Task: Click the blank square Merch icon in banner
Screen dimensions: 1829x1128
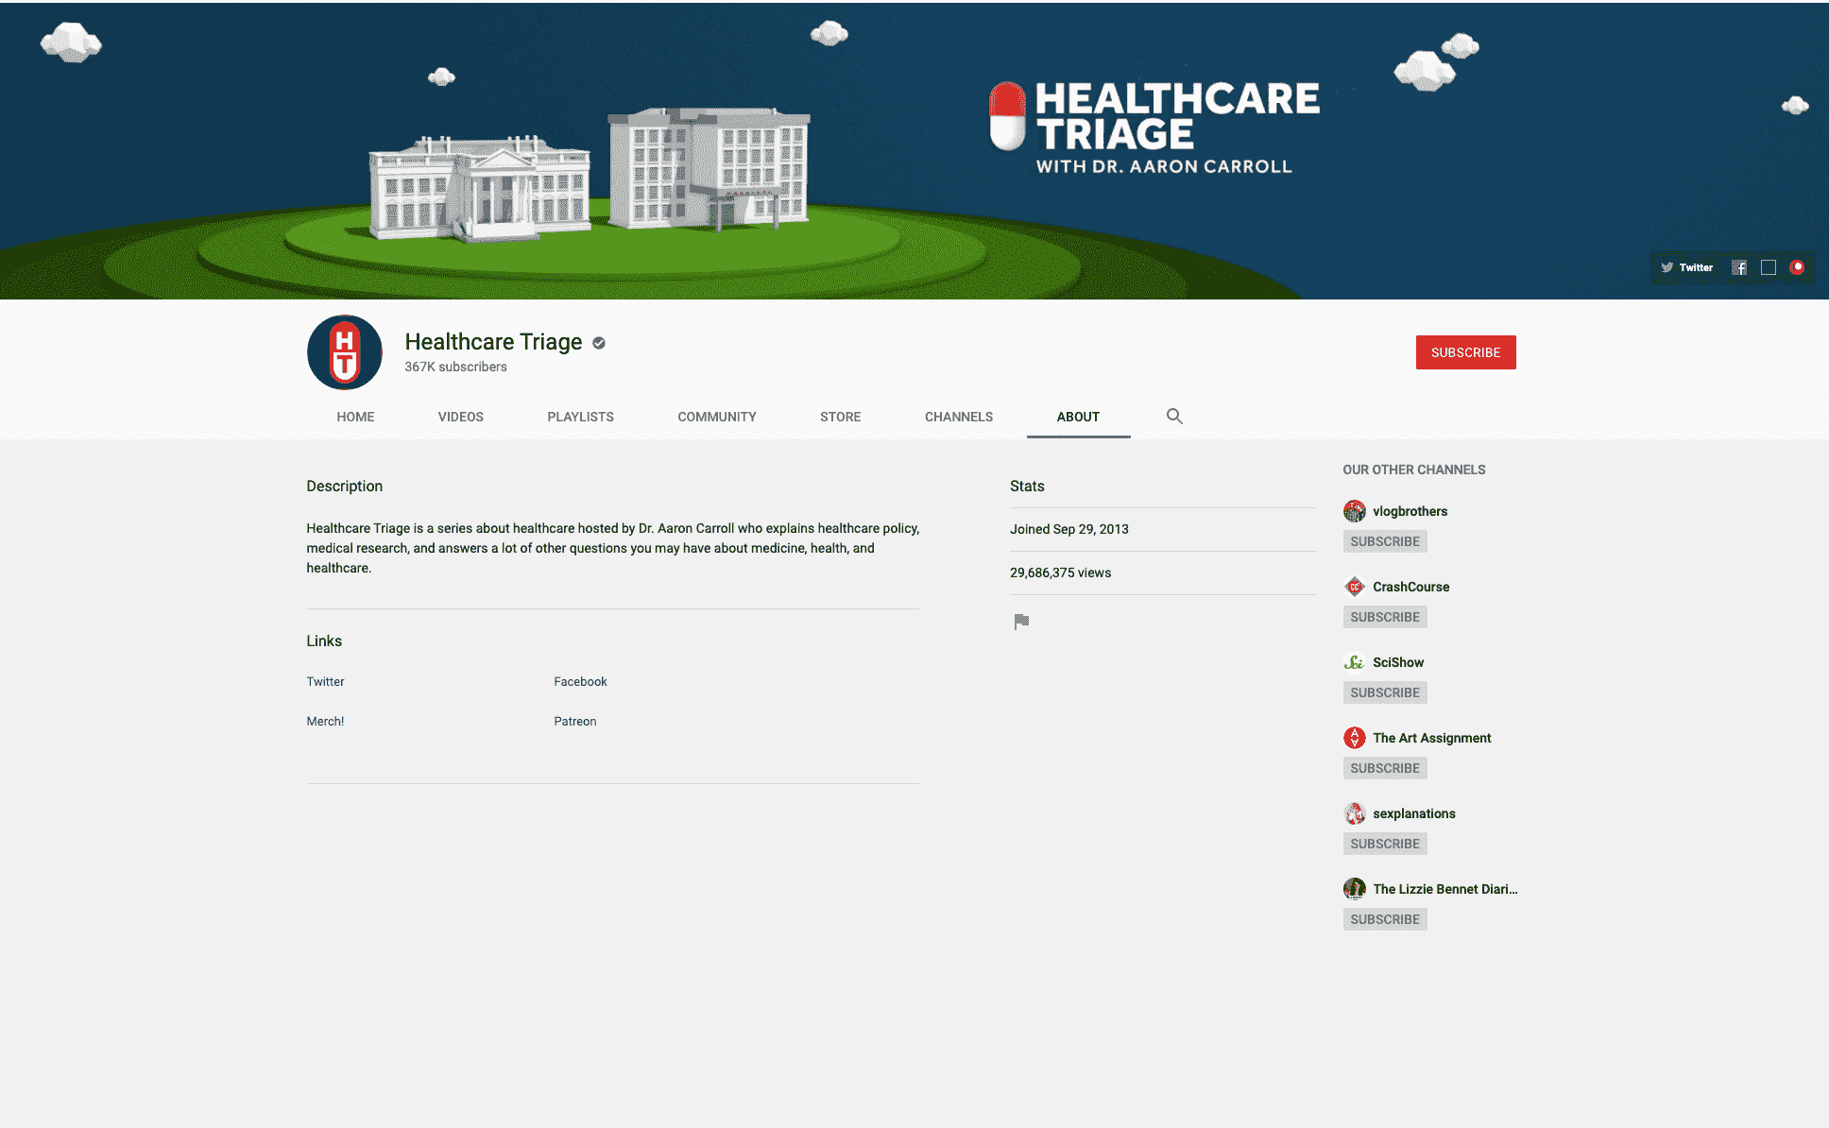Action: 1769,267
